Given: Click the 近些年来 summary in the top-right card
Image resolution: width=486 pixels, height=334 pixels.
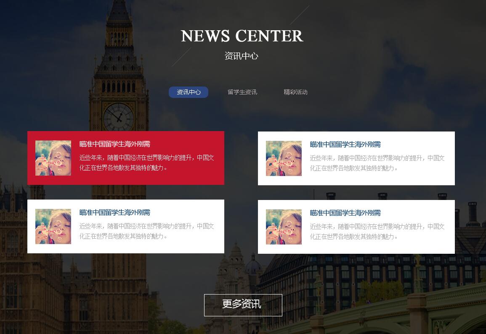Looking at the screenshot, I should pyautogui.click(x=377, y=163).
